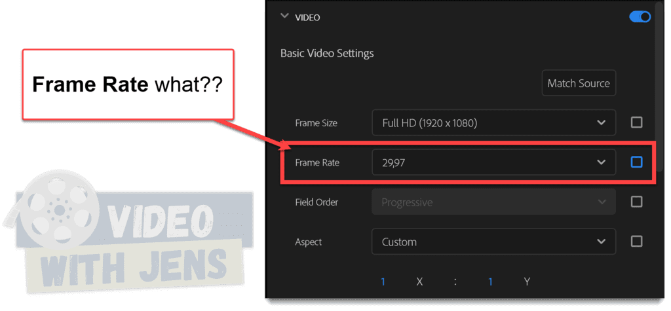Toggle the VIDEO export switch off
This screenshot has height=311, width=671.
(640, 17)
